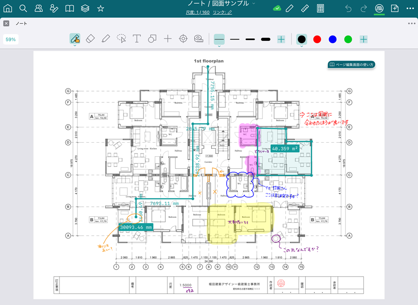
Task: Choose the red pen color
Action: tap(317, 40)
